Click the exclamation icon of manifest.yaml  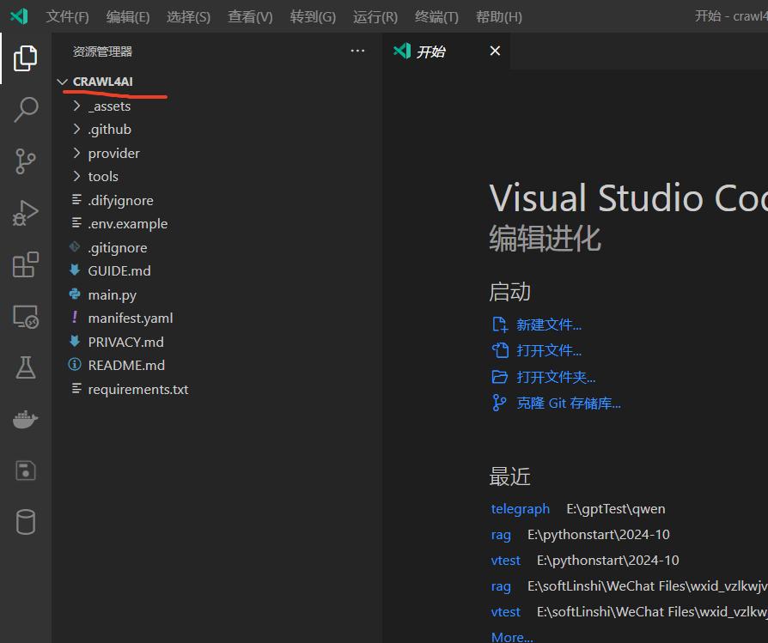(x=75, y=317)
